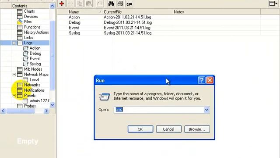Select Mib Nodes in the tree
Image resolution: width=280 pixels, height=158 pixels.
(33, 69)
